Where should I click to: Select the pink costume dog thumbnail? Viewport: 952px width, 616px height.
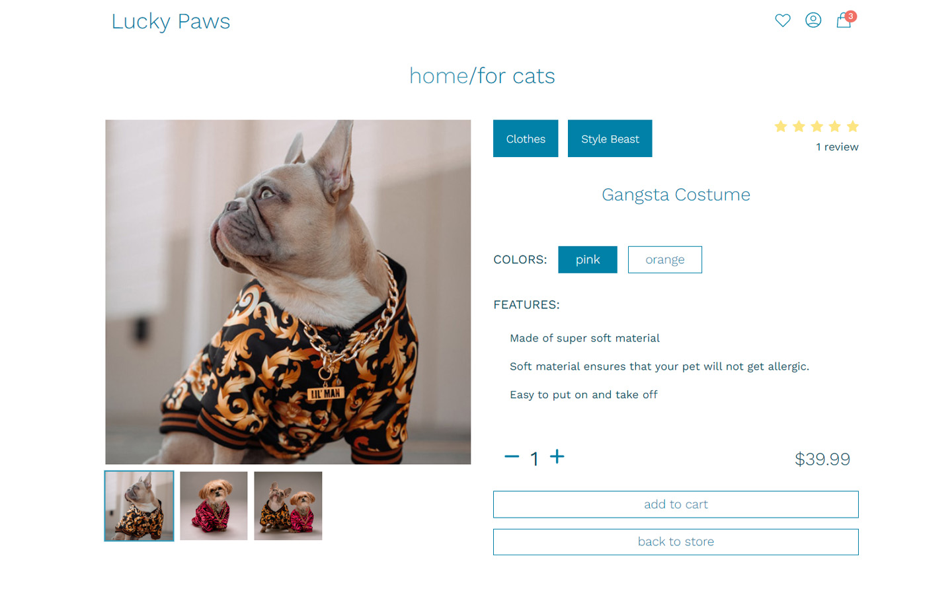pos(214,506)
